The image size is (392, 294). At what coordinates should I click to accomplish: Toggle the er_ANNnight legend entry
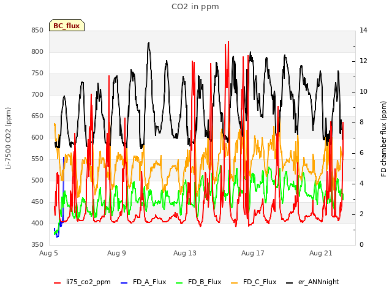coord(312,282)
